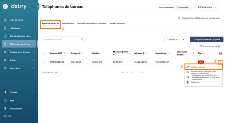
Task: Go to the last page of results
Action: [142, 72]
